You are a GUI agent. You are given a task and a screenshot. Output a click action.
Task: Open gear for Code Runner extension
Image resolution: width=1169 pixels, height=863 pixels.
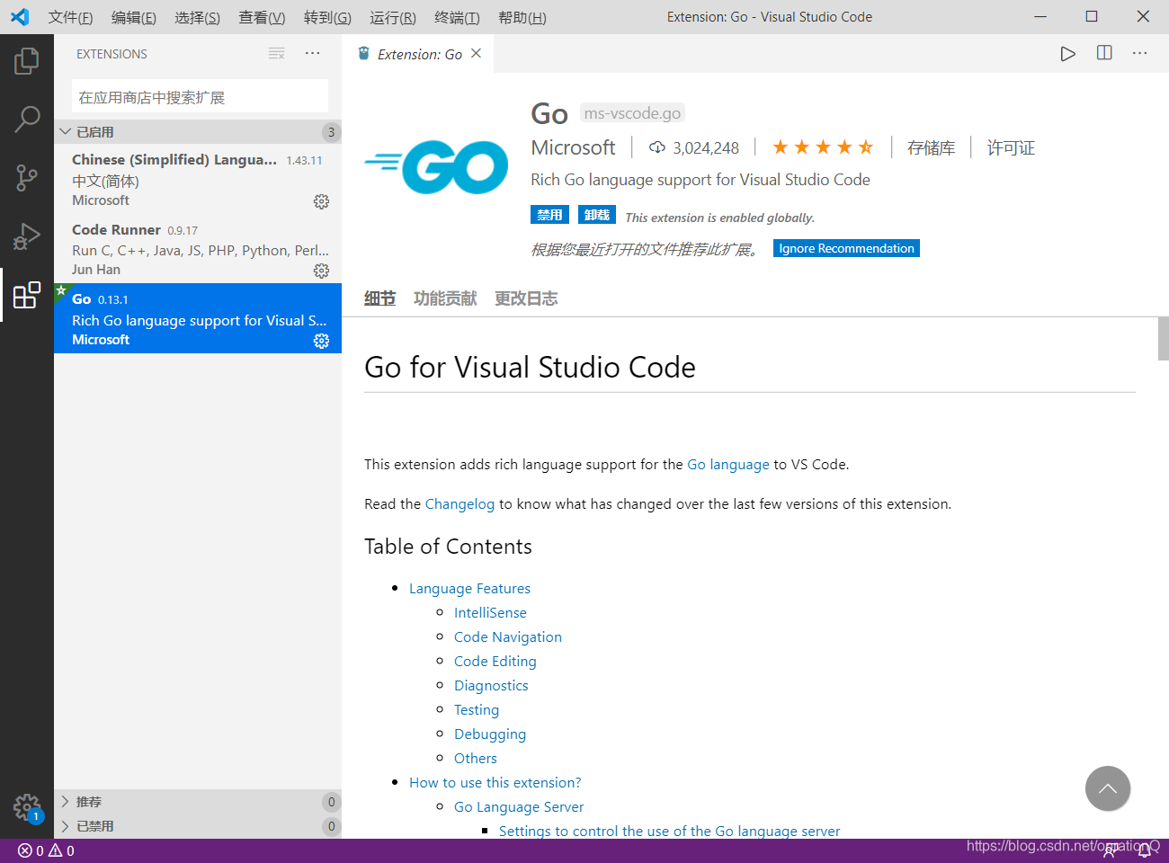(x=321, y=271)
